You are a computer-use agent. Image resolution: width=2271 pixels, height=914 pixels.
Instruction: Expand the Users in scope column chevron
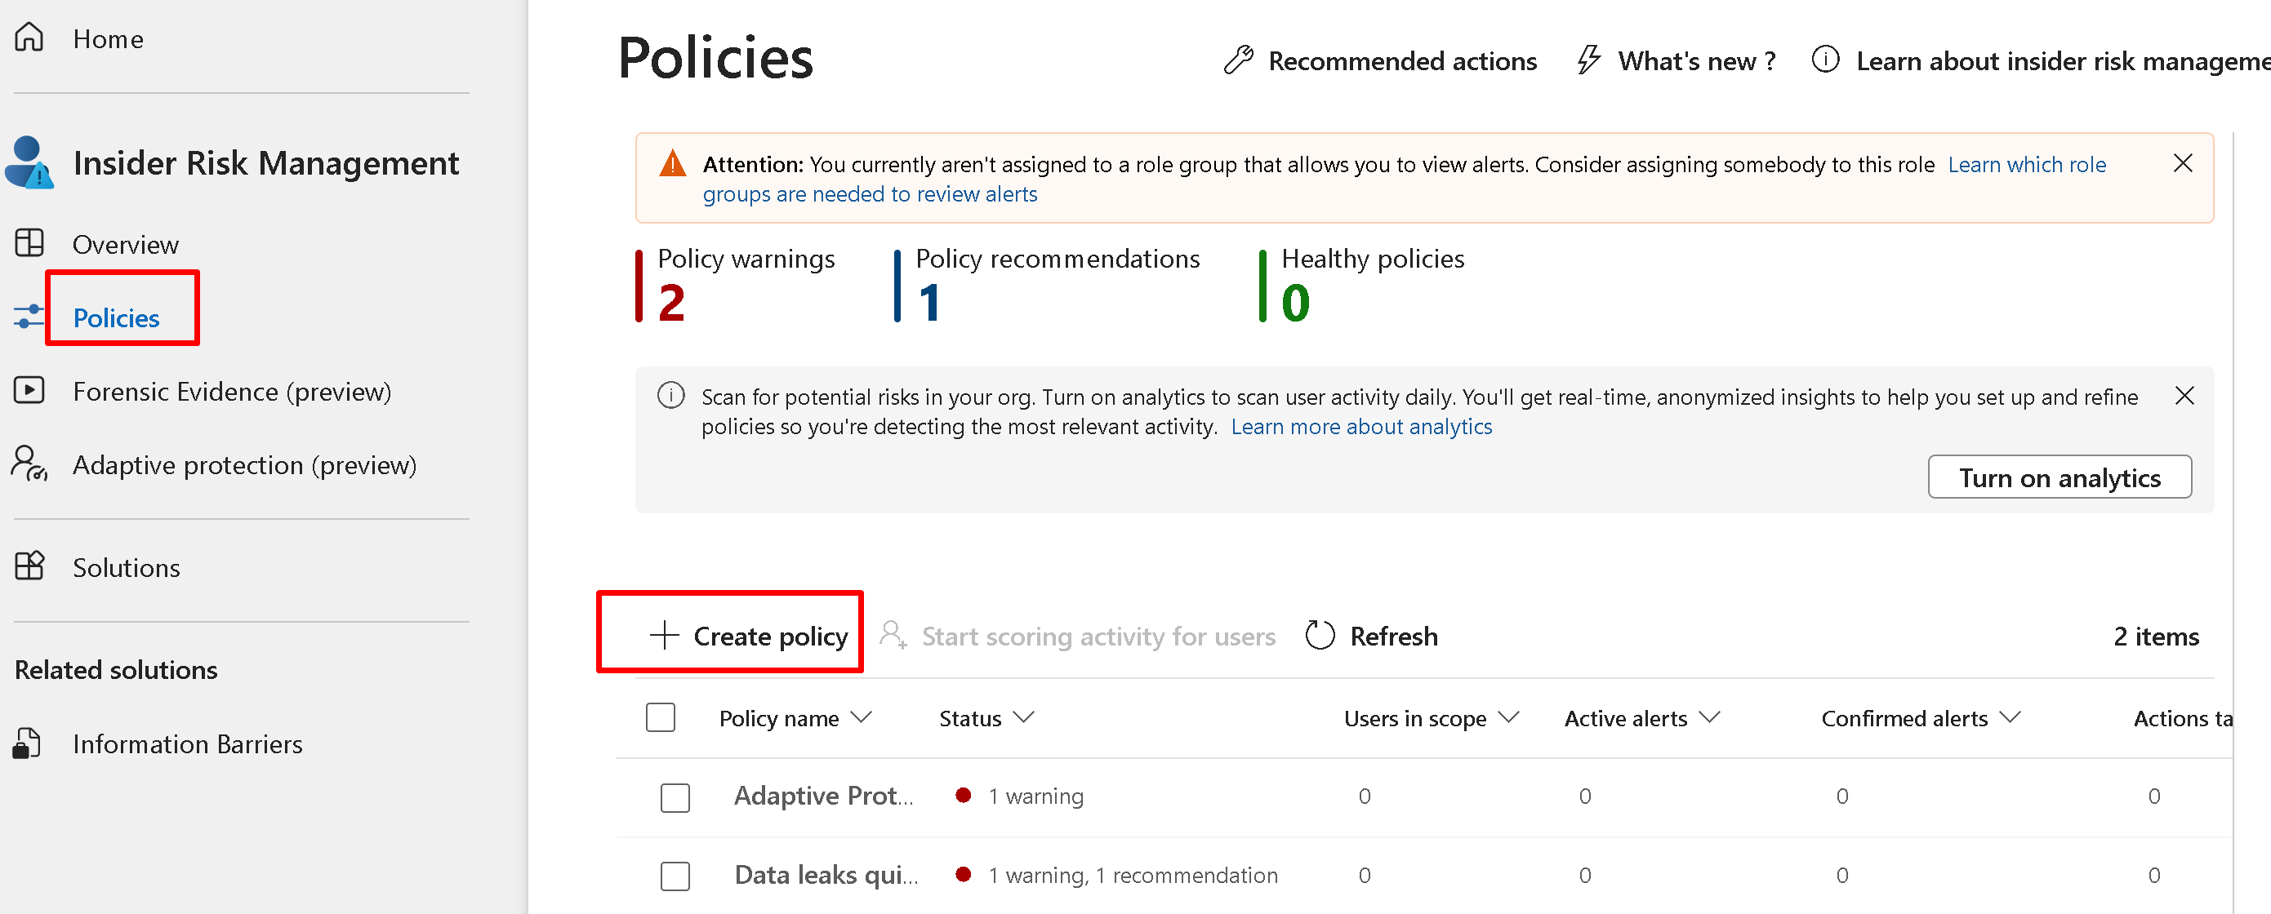1508,717
